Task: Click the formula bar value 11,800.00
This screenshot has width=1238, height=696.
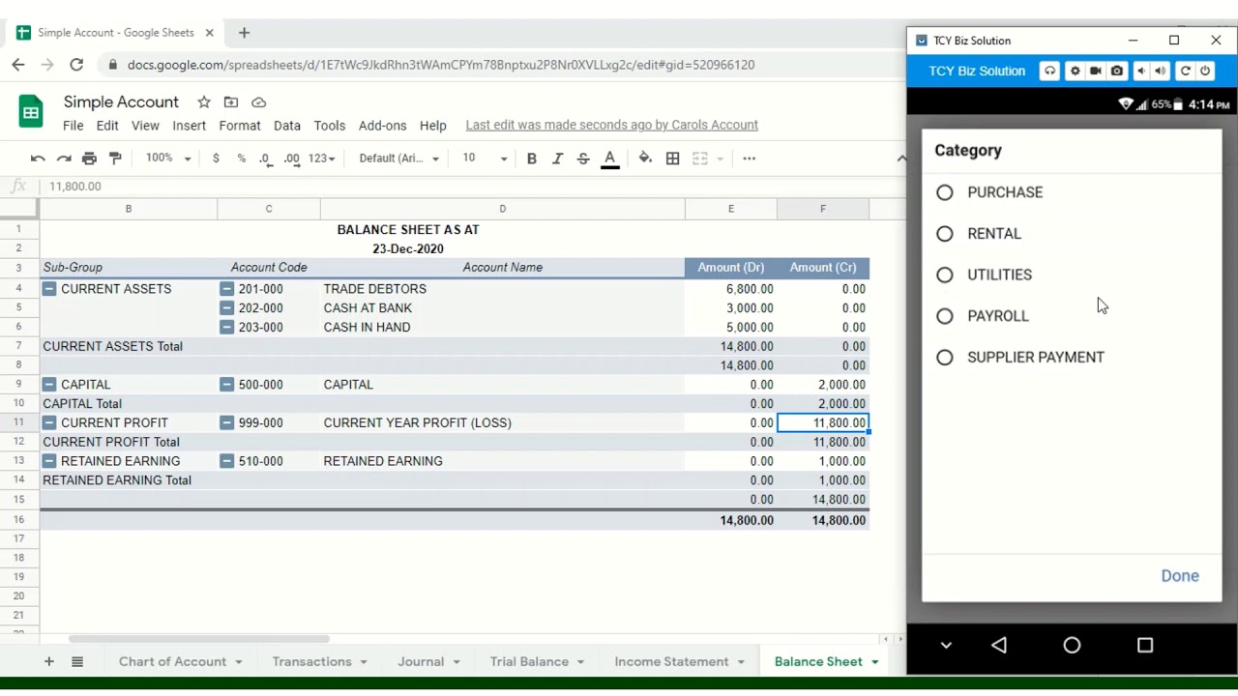Action: [75, 187]
